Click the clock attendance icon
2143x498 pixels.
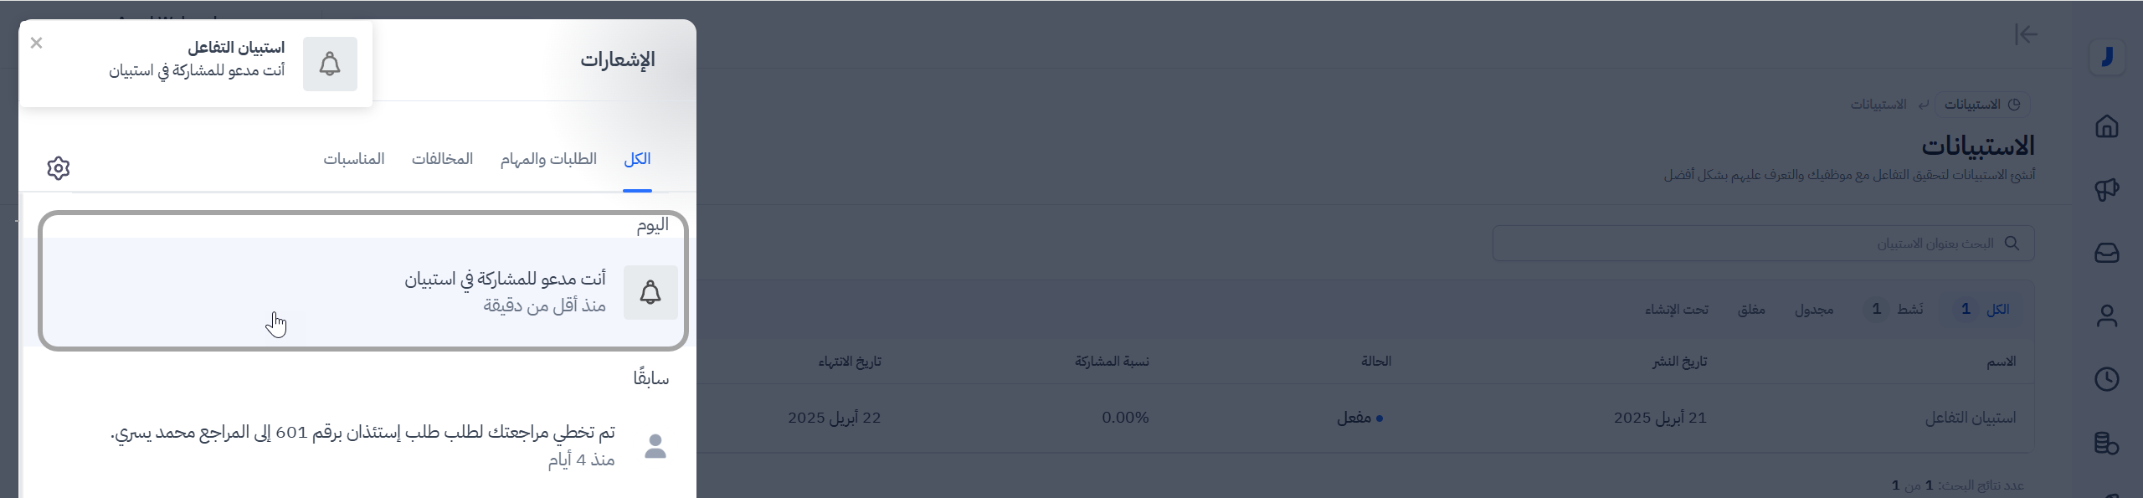(x=2106, y=379)
